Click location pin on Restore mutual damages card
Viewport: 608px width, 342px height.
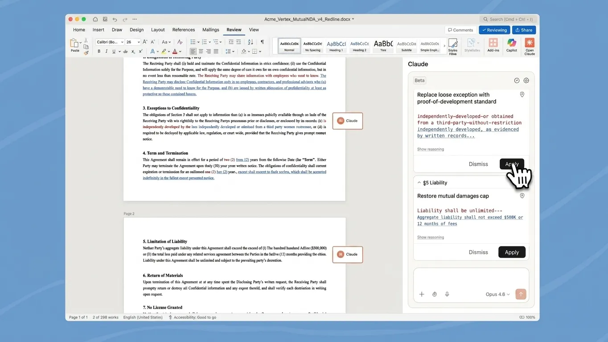[522, 196]
